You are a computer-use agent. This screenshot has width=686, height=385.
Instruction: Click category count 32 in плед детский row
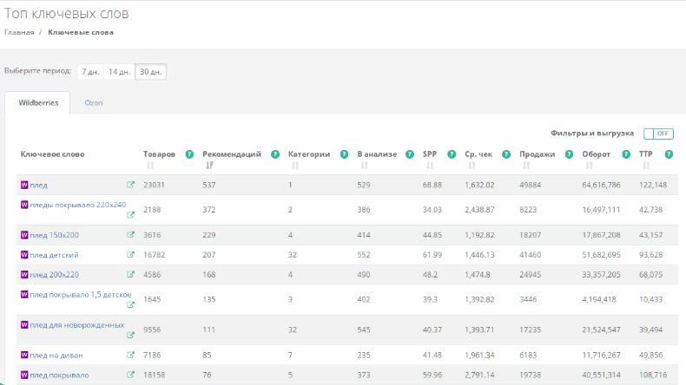[293, 255]
